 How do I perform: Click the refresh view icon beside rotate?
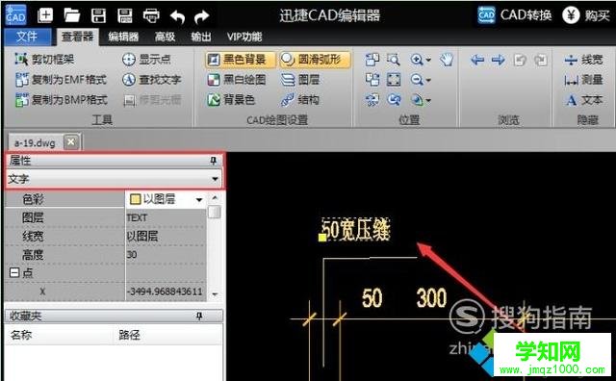pyautogui.click(x=394, y=100)
